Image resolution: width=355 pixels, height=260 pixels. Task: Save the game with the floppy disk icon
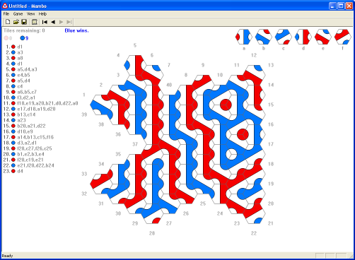tap(24, 22)
